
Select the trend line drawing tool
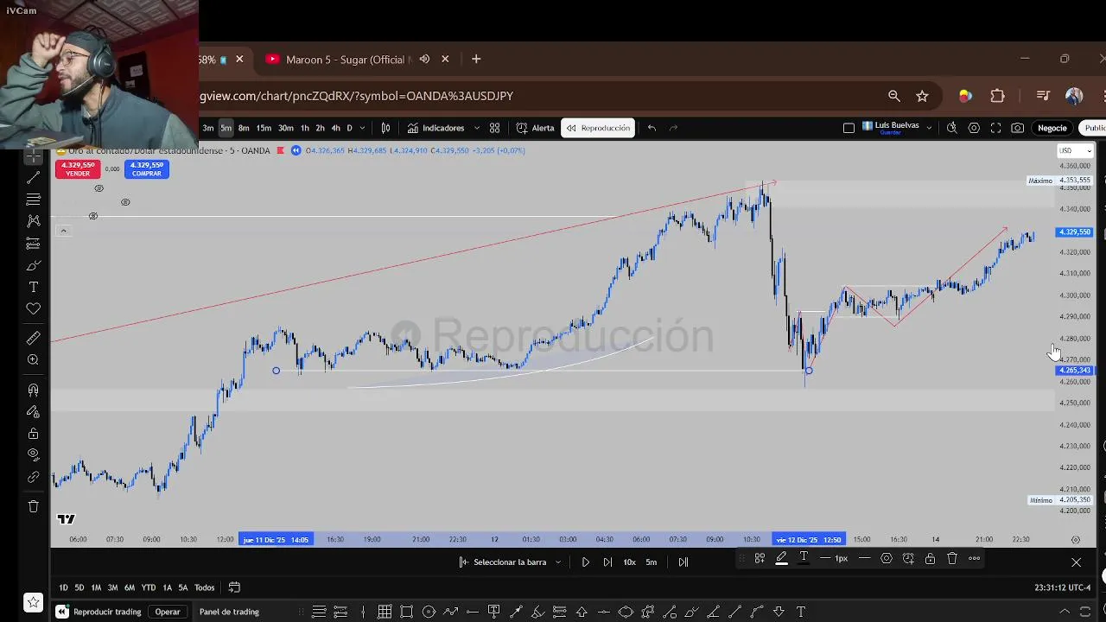[33, 177]
